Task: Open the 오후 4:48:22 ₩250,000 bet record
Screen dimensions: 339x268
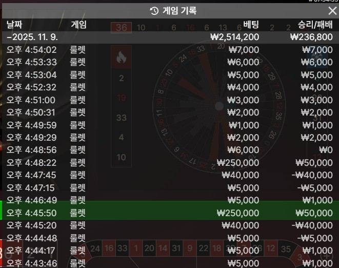Action: point(169,163)
